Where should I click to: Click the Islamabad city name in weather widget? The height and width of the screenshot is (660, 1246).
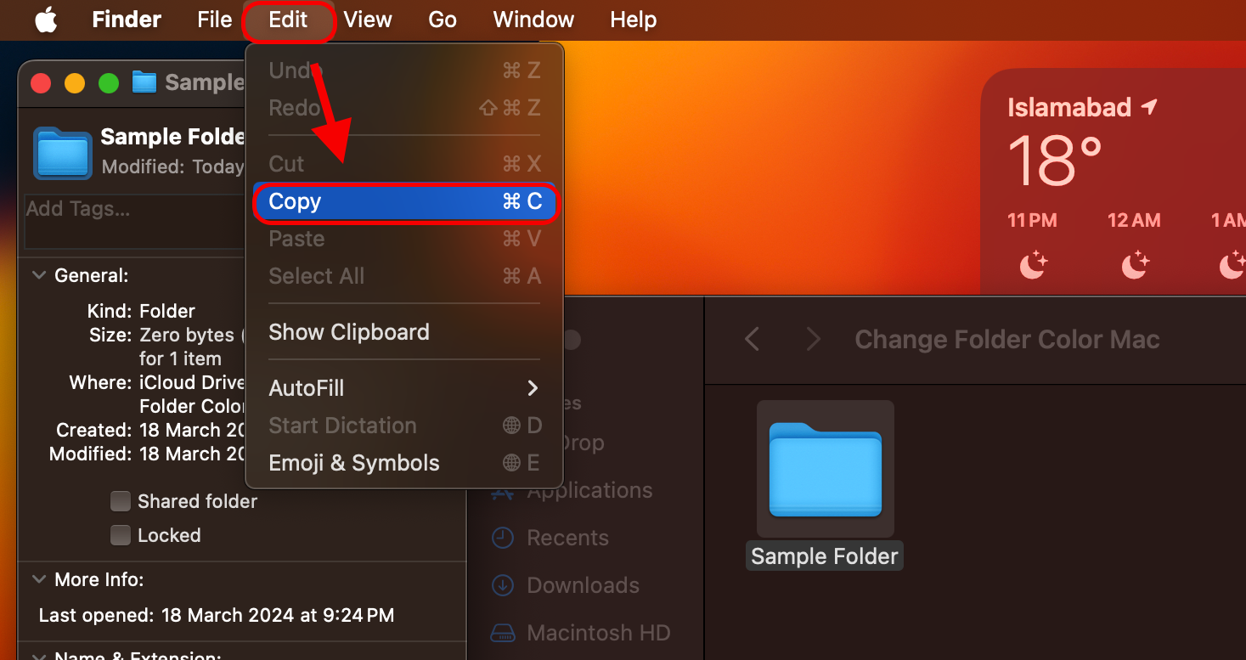[1069, 107]
